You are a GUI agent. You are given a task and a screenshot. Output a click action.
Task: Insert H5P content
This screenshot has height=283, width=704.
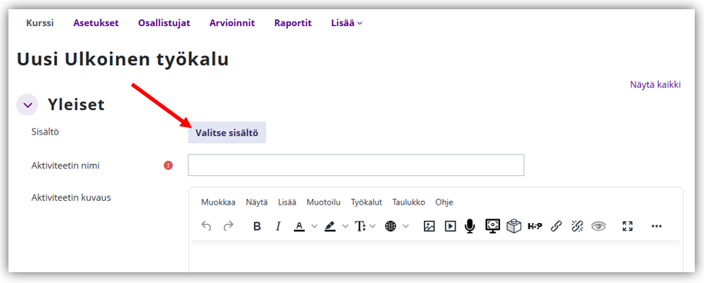tap(535, 227)
